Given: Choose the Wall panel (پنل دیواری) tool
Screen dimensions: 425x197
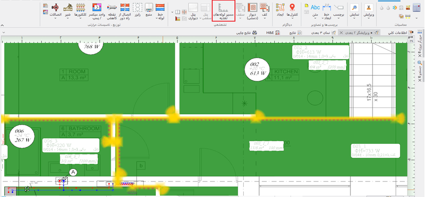Looking at the screenshot, I should tap(194, 12).
